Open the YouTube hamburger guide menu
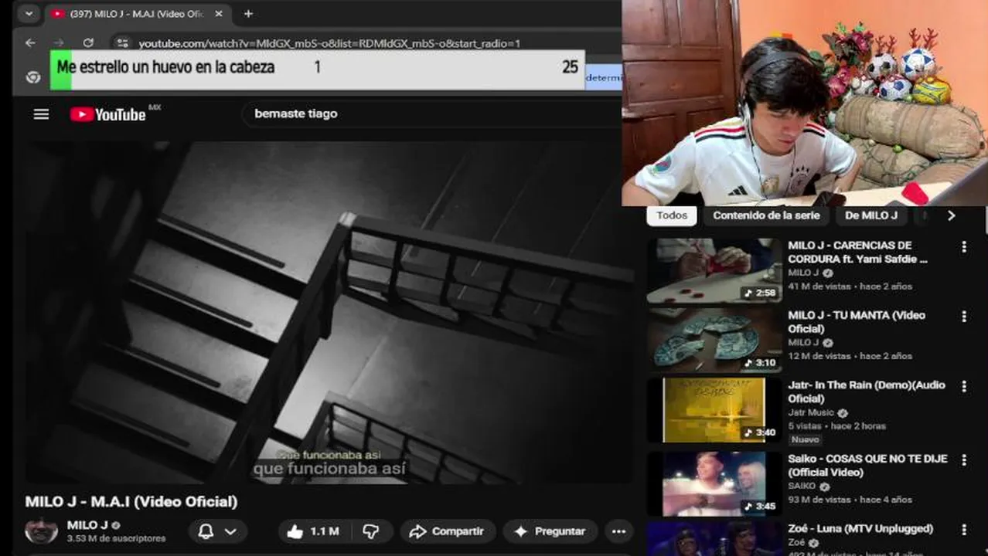The height and width of the screenshot is (556, 988). click(41, 114)
